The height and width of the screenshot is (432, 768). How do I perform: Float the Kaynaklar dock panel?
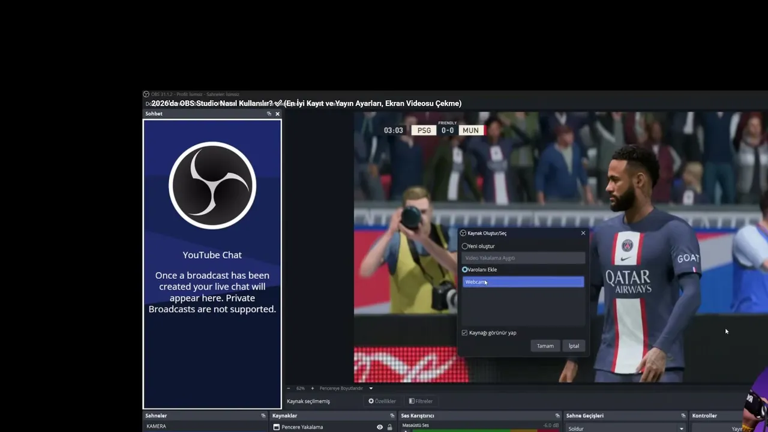coord(392,415)
